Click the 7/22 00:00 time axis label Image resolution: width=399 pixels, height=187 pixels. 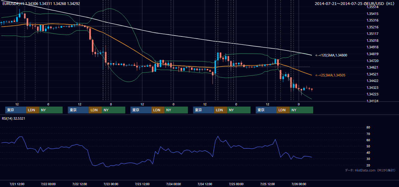[x=48, y=184]
